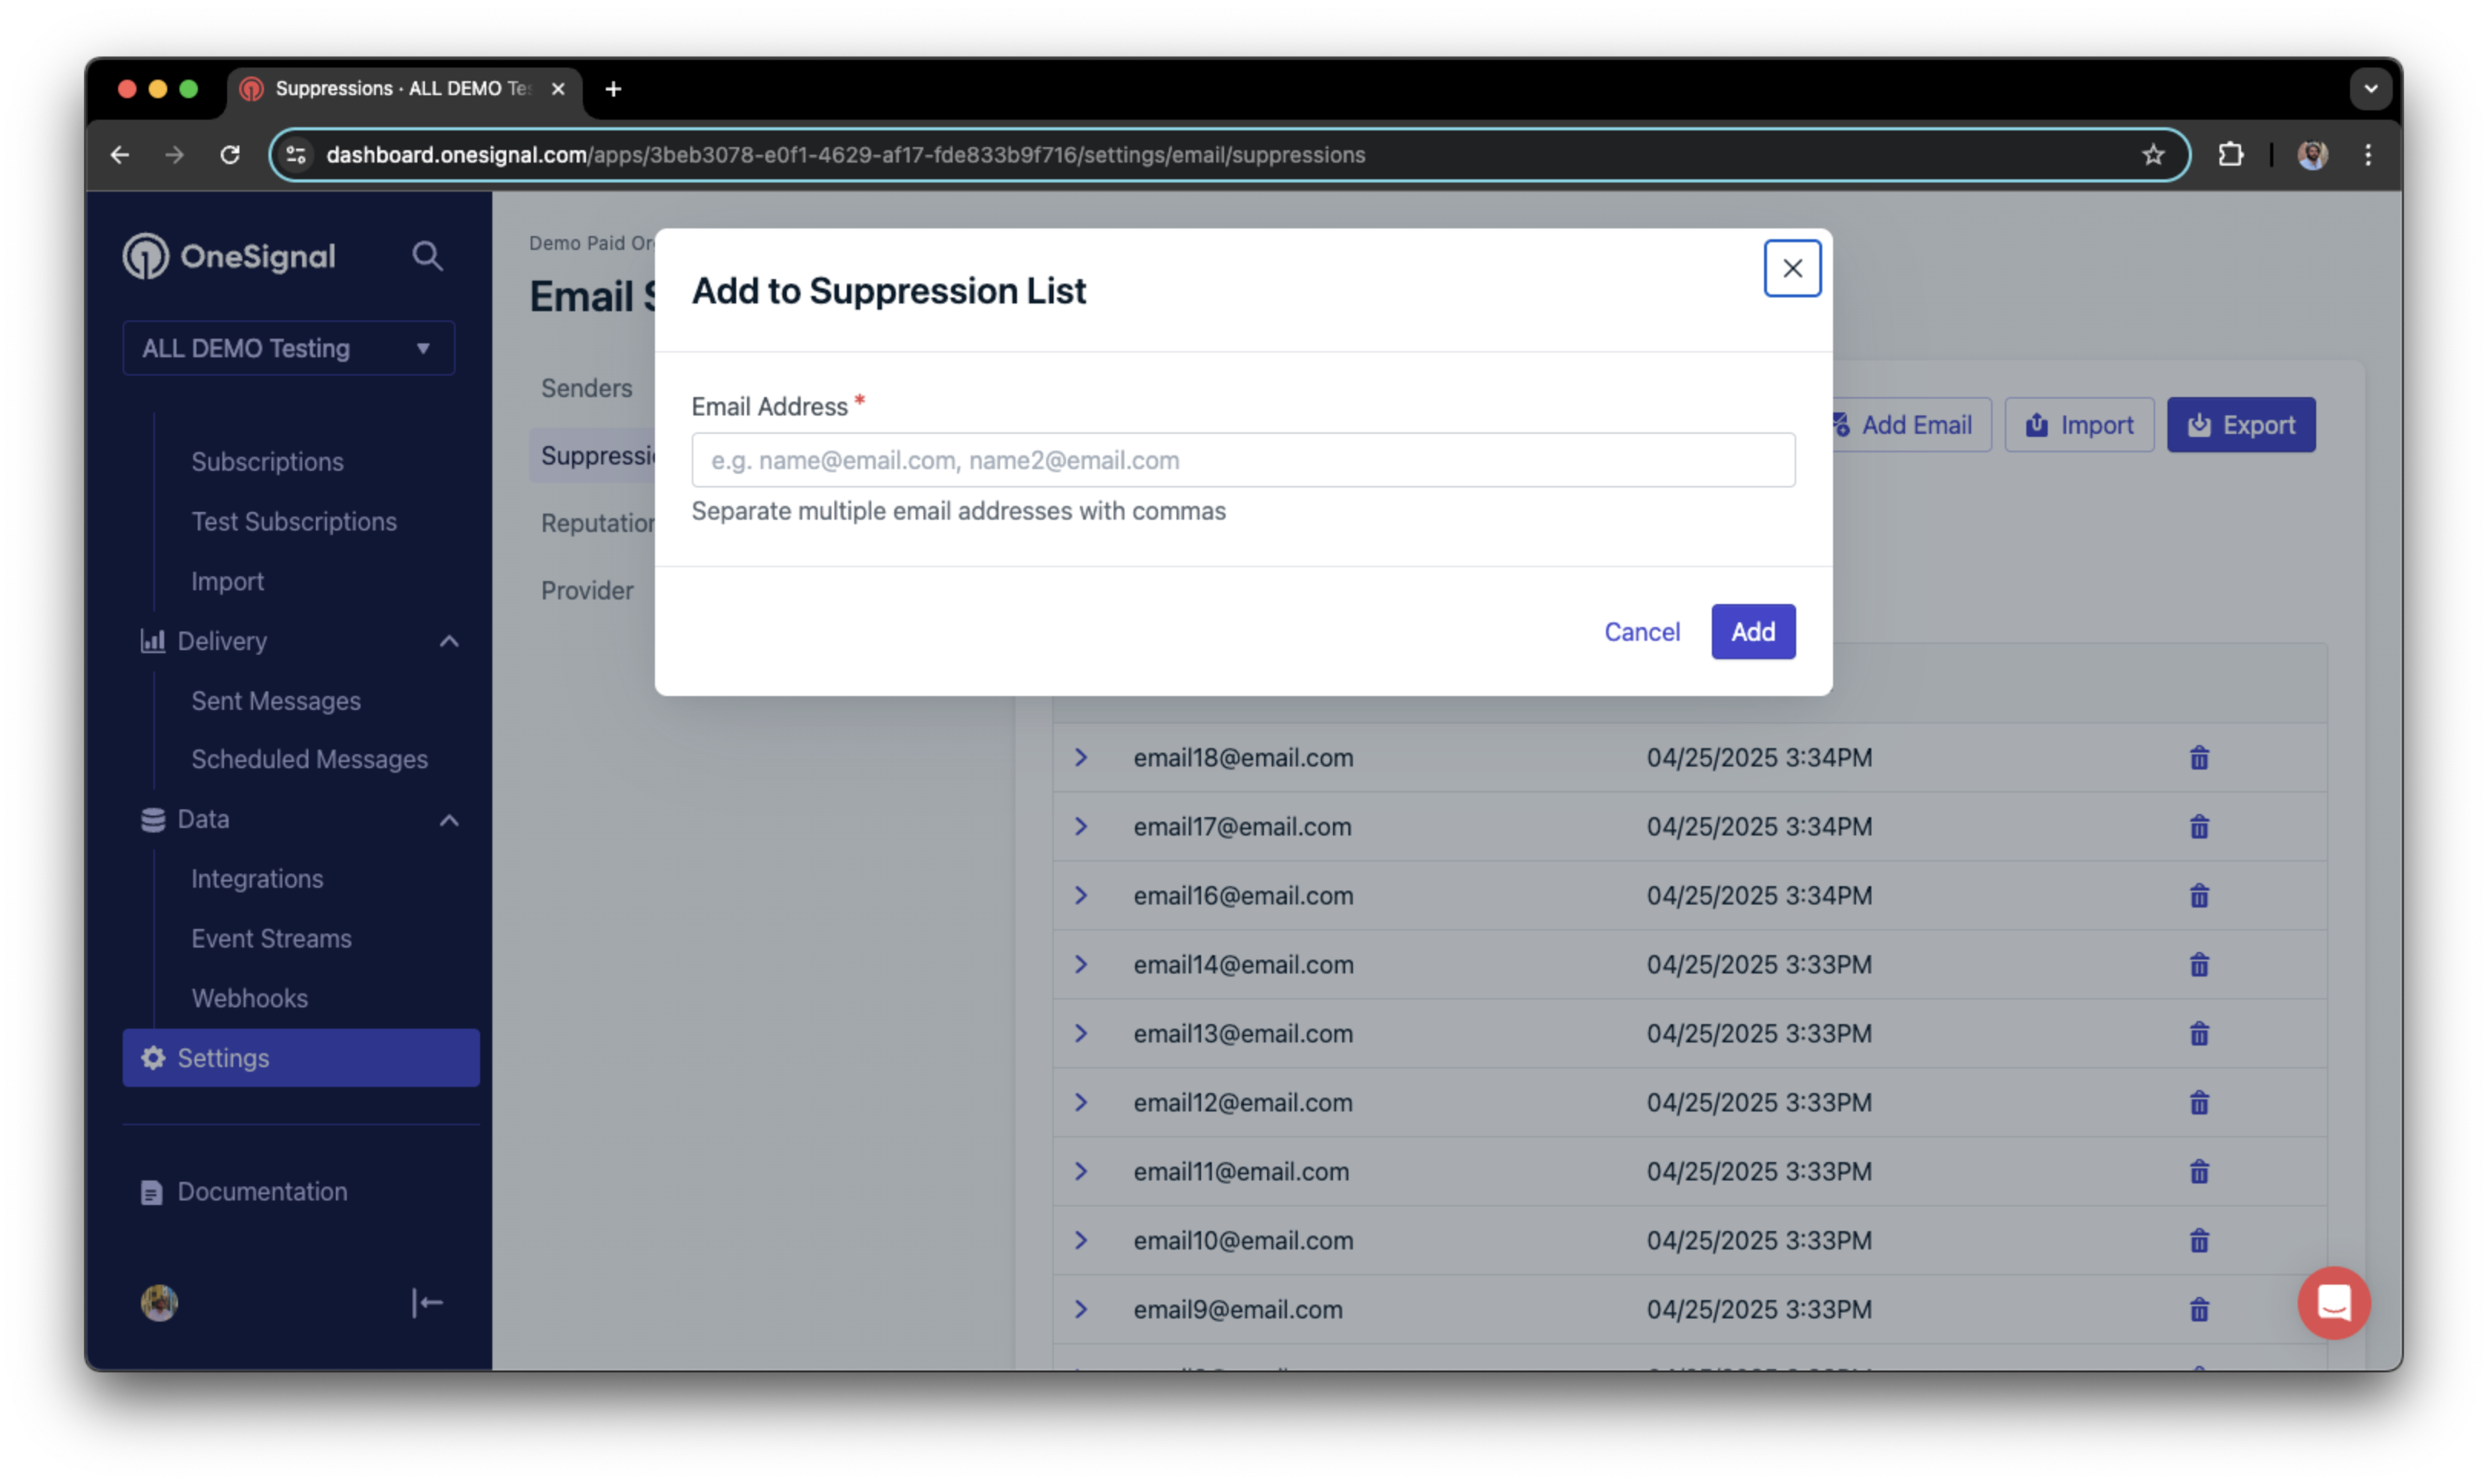Click the Add button in dialog
Viewport: 2488px width, 1484px height.
[1752, 632]
